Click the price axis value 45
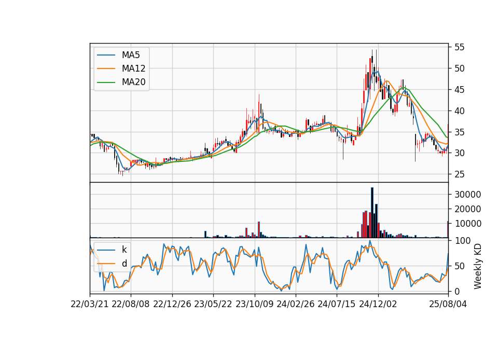Image resolution: width=498 pixels, height=358 pixels. pyautogui.click(x=459, y=90)
